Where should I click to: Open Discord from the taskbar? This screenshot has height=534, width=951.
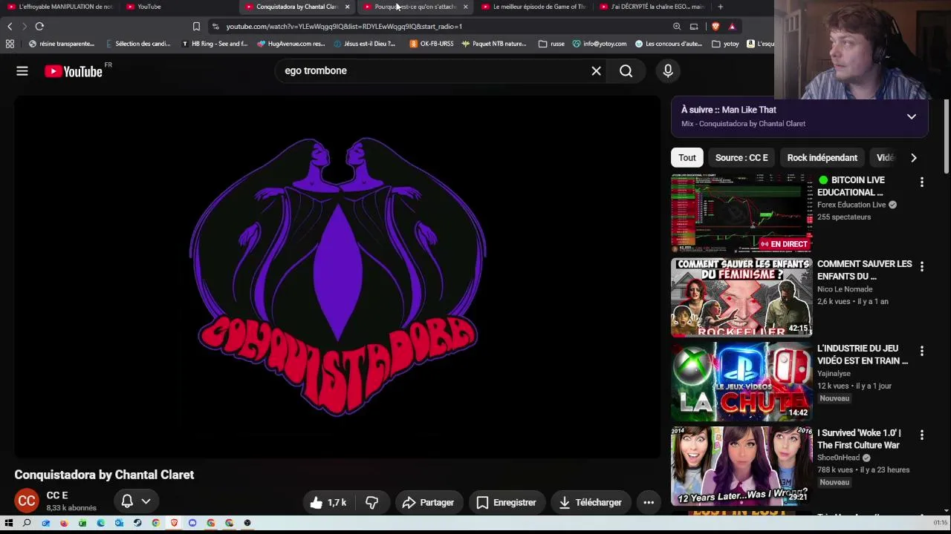click(x=192, y=523)
